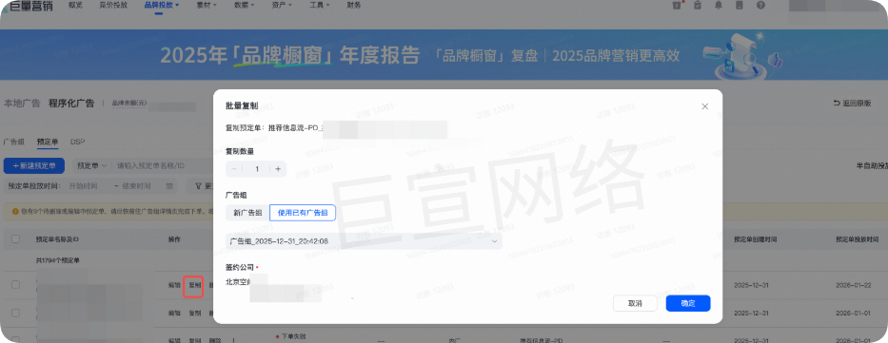Close the 批量复制 dialog with X

click(x=704, y=106)
